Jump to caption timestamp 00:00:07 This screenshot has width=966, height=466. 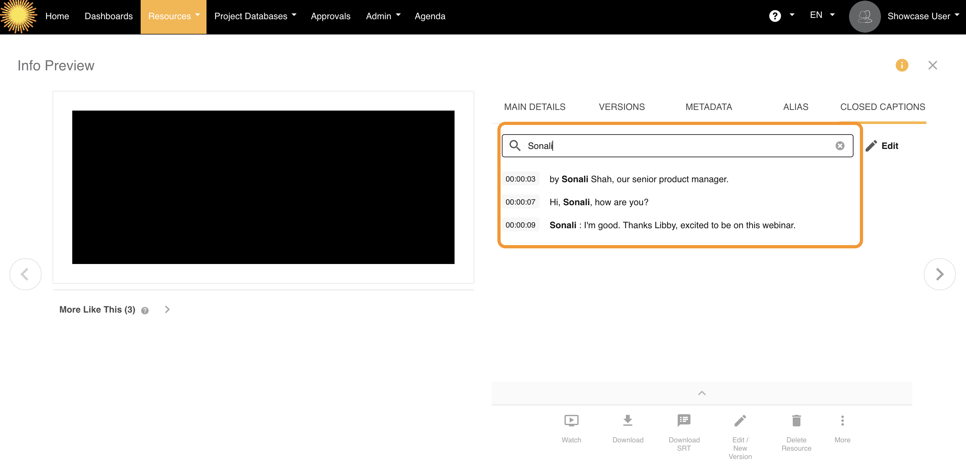coord(520,202)
